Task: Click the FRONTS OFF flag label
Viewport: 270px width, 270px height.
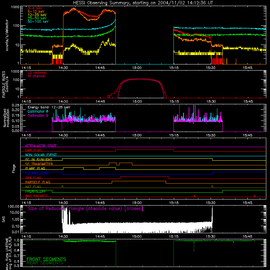Action: (x=35, y=191)
